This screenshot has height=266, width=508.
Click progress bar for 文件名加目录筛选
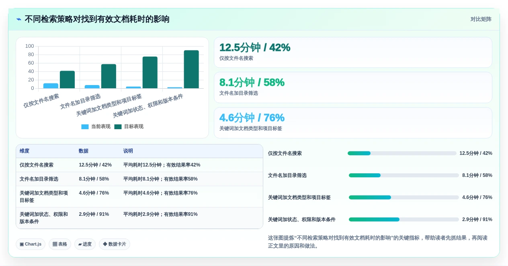pos(404,175)
